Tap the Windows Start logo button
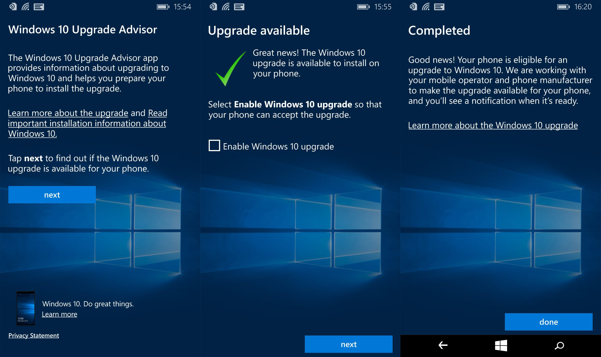This screenshot has width=601, height=357. point(501,346)
